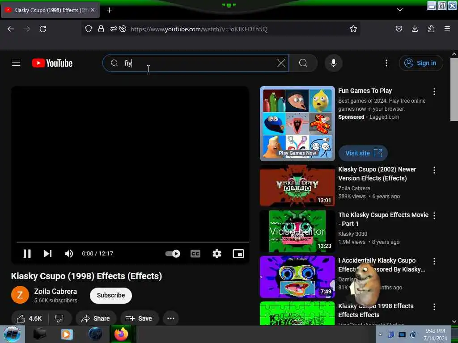This screenshot has height=343, width=458.
Task: Bookmark this page with the star icon
Action: (353, 29)
